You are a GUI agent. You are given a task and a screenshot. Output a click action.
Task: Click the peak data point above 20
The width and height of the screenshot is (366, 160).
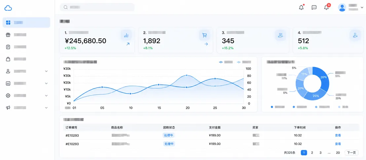point(187,75)
